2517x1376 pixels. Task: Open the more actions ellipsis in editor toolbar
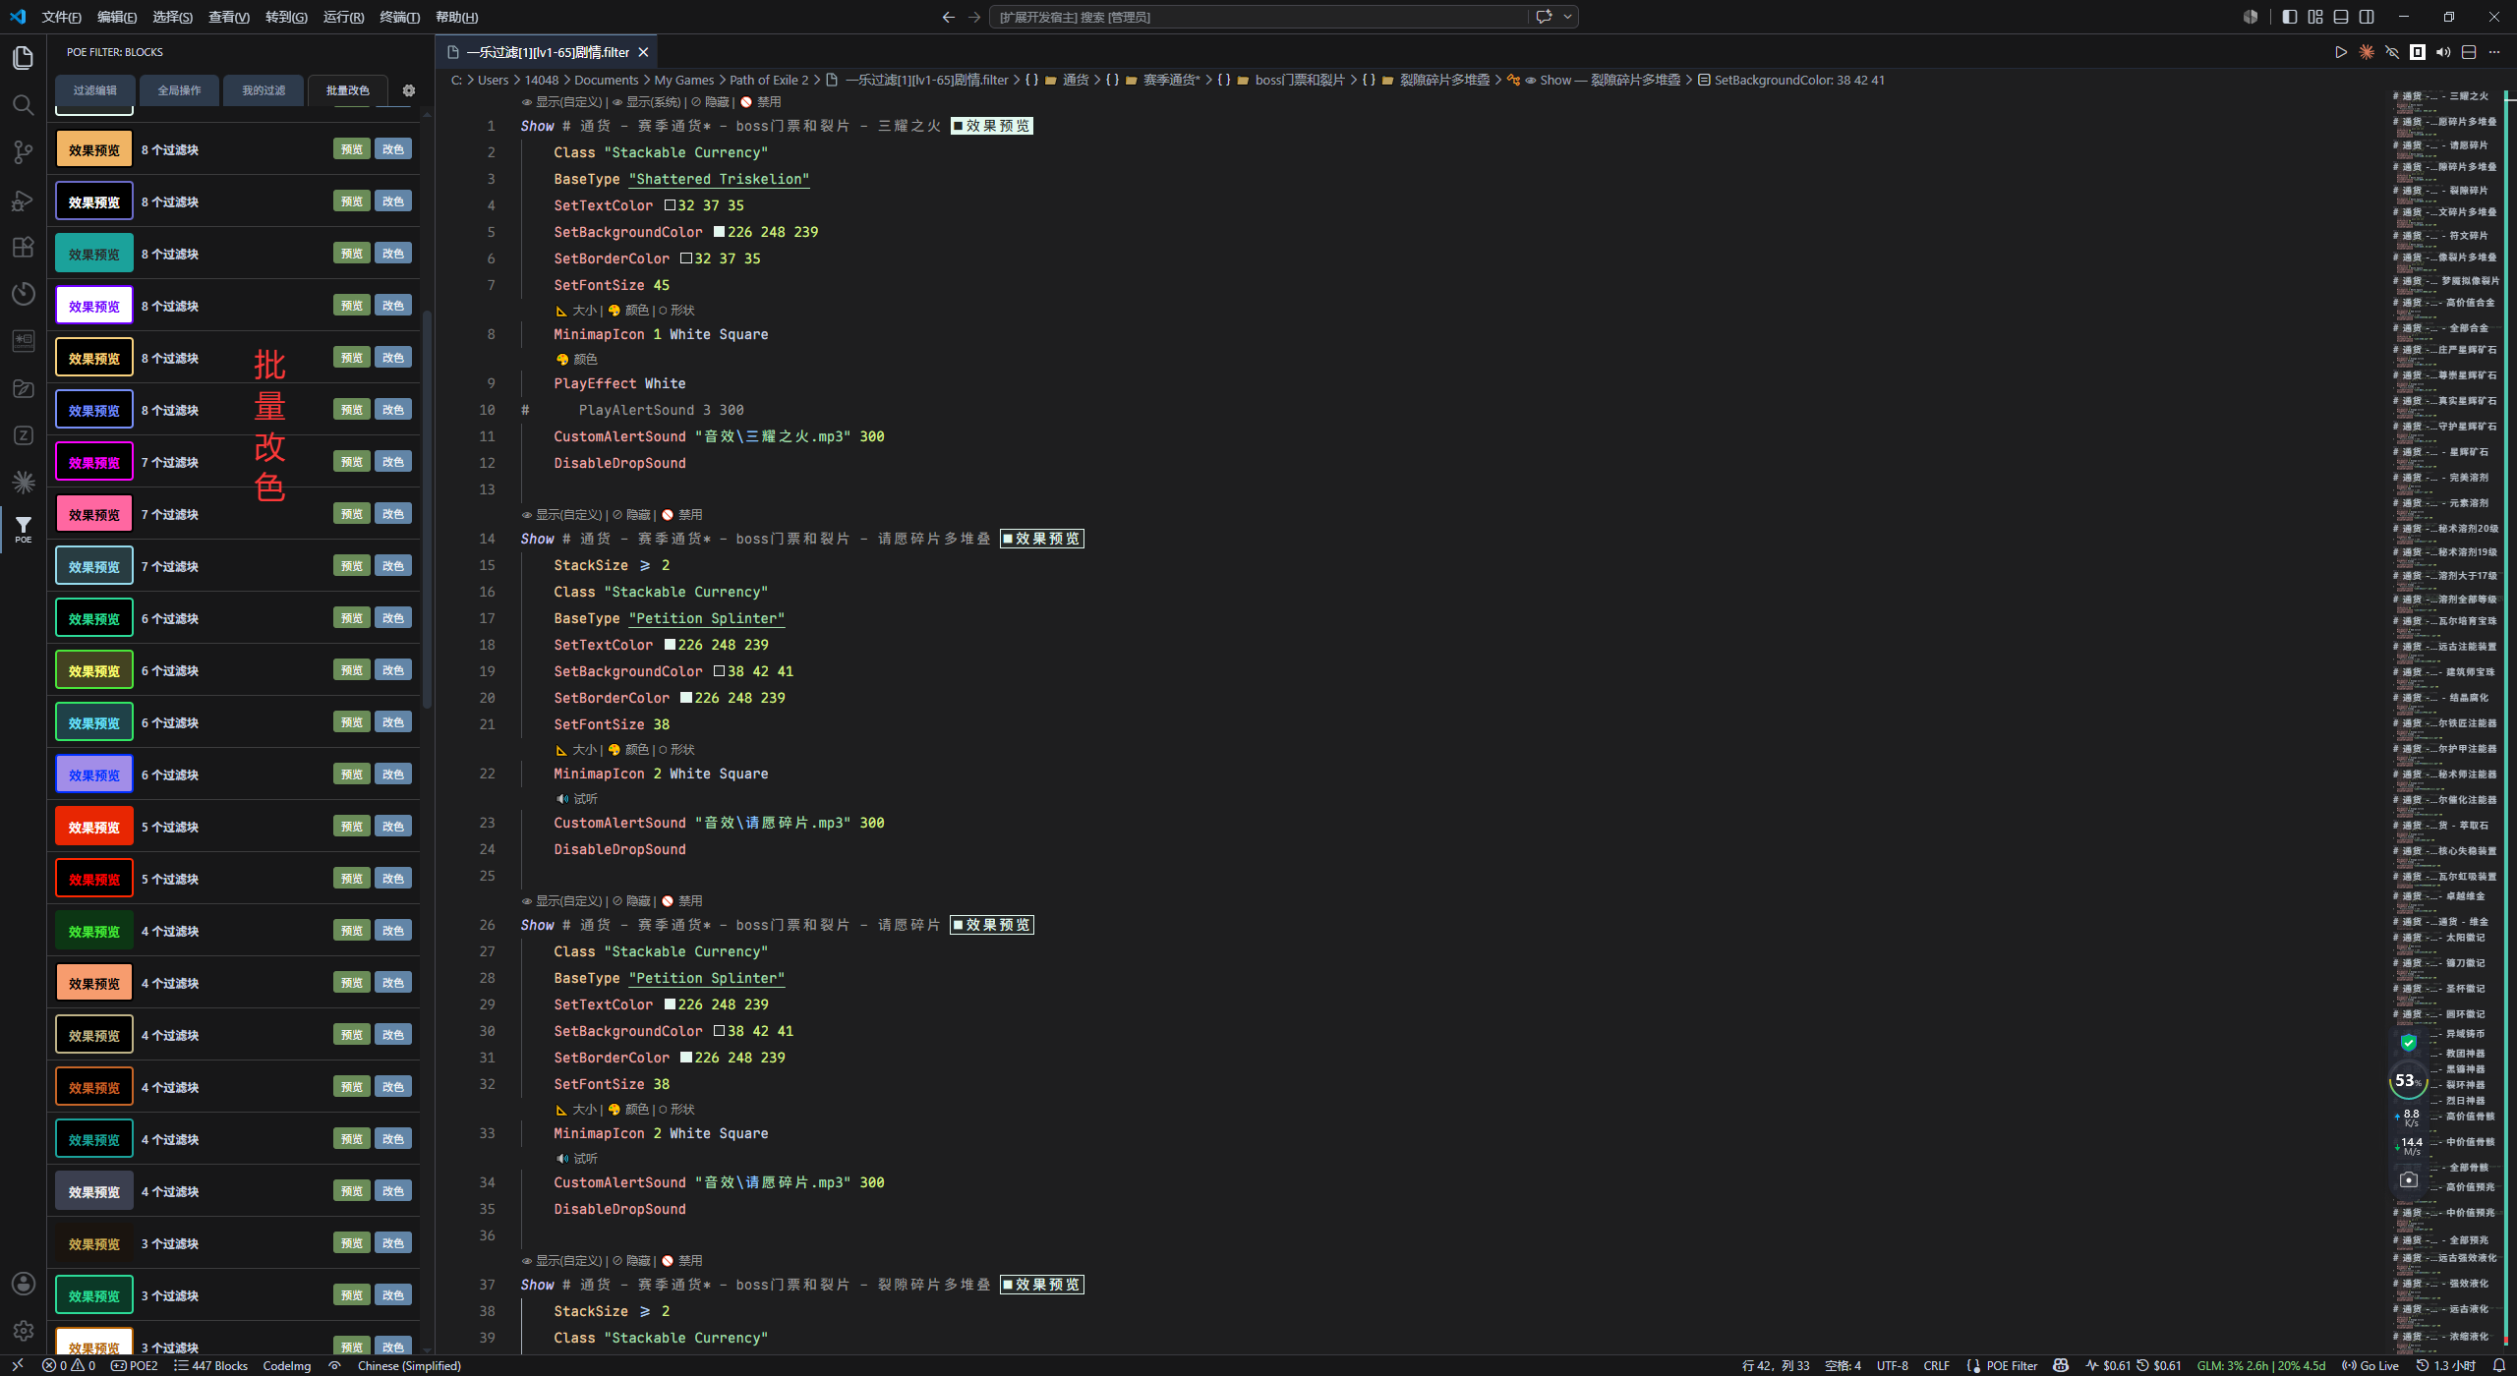[2494, 52]
